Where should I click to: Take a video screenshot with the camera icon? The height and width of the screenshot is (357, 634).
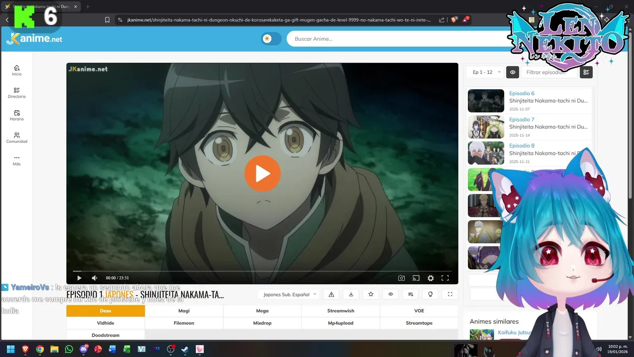tap(402, 278)
